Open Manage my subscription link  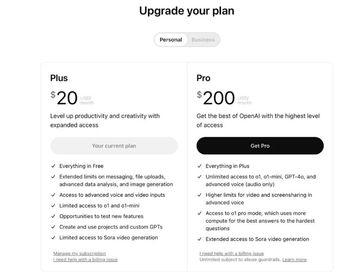79,253
